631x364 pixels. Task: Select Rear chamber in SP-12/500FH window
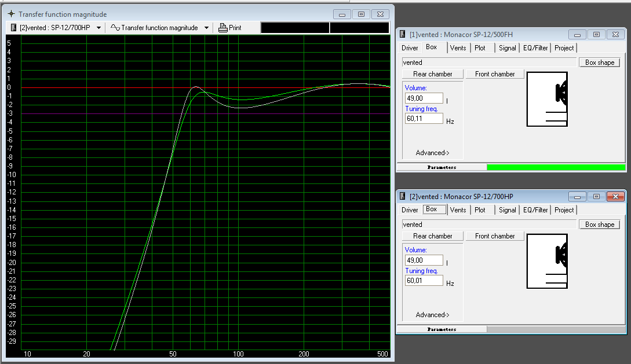pos(433,74)
